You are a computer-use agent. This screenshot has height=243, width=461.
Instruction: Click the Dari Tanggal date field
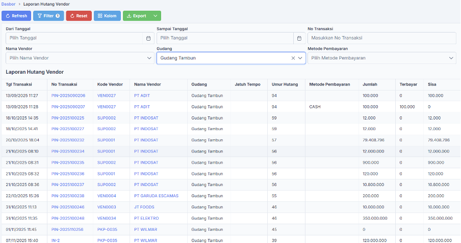pyautogui.click(x=74, y=38)
